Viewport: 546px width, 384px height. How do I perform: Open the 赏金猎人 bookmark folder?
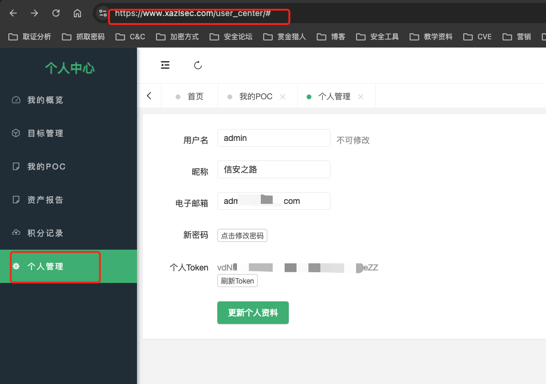pyautogui.click(x=285, y=37)
